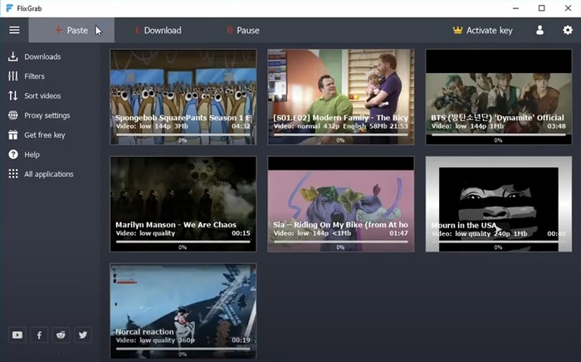The image size is (581, 362).
Task: Click the Sort videos arrows icon
Action: (13, 96)
